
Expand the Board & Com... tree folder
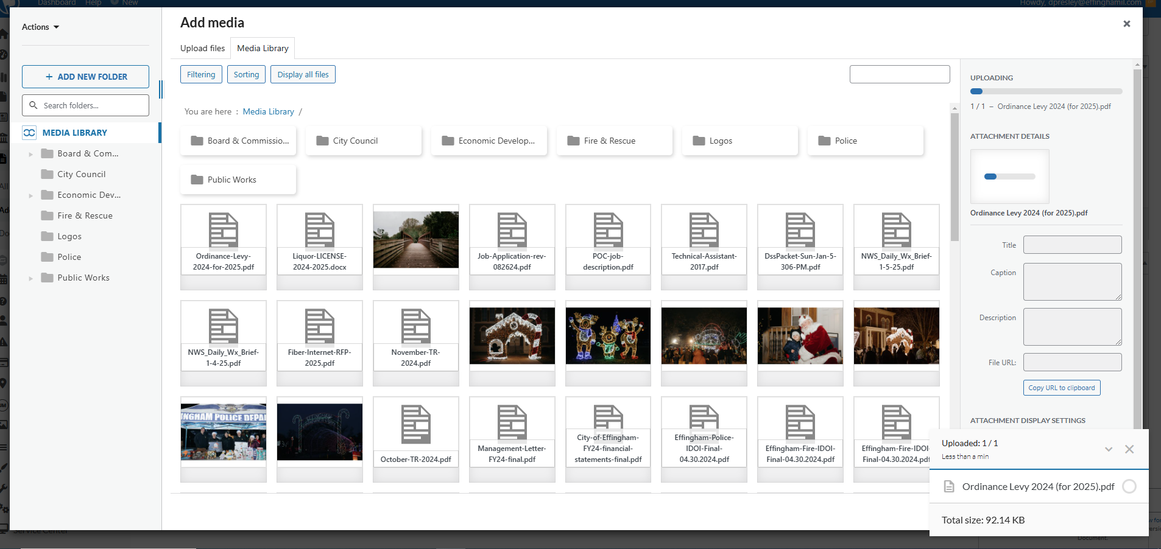click(31, 154)
